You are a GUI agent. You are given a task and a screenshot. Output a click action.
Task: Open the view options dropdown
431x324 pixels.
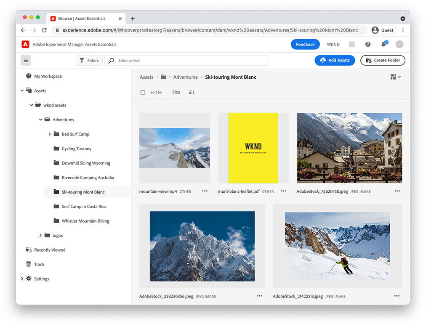point(395,77)
